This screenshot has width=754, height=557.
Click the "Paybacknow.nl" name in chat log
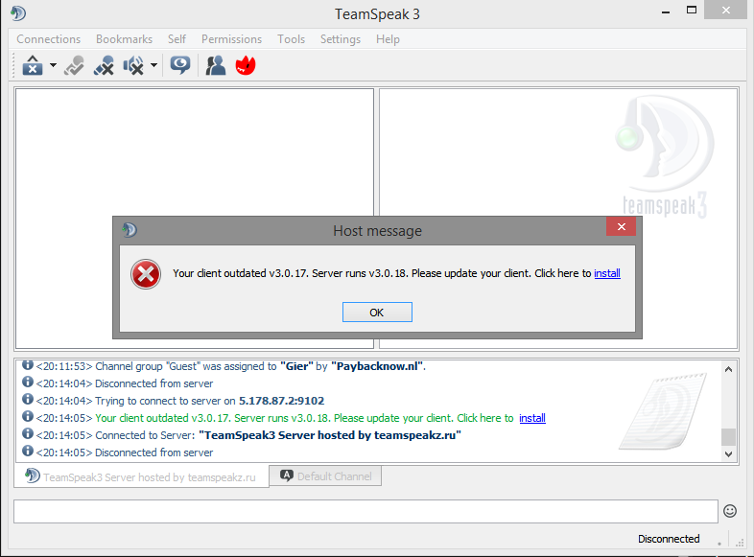(x=378, y=366)
